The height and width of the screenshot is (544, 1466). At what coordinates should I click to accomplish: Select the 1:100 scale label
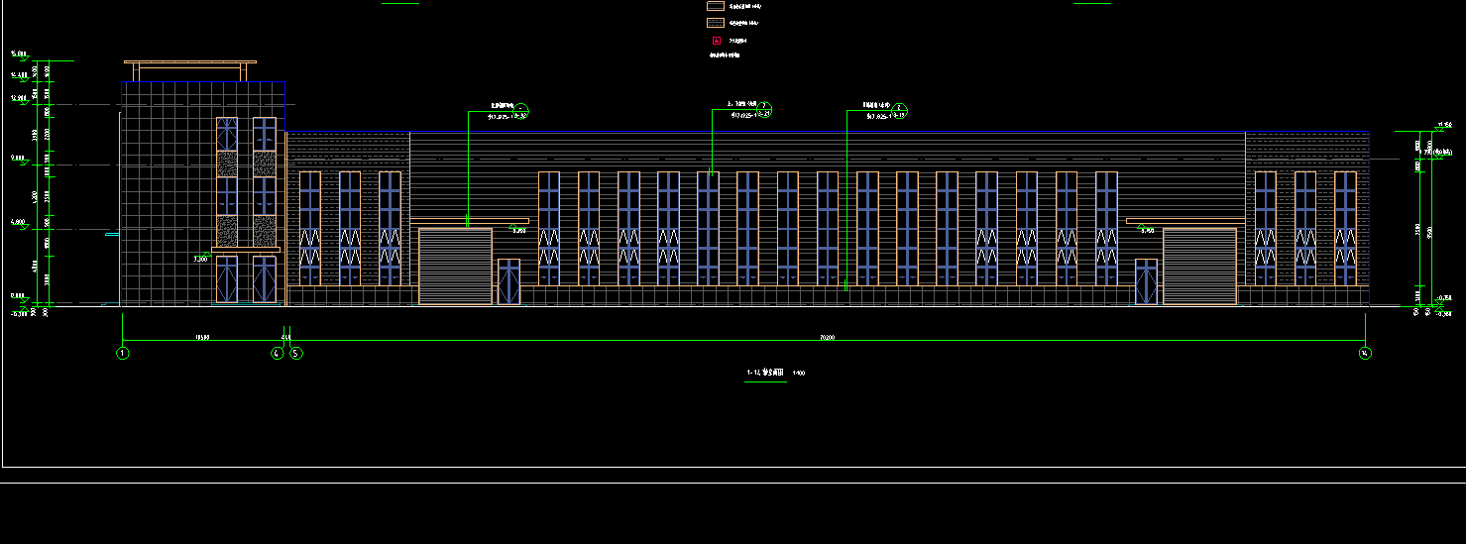[799, 374]
